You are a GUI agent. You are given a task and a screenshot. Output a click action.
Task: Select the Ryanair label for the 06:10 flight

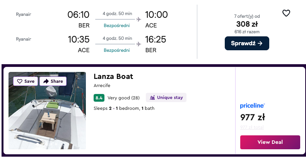pos(24,14)
